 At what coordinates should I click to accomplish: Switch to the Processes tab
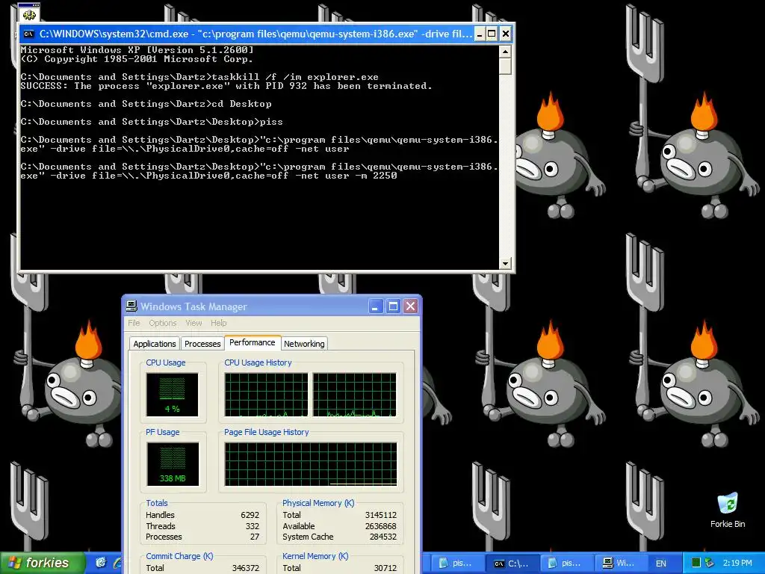(x=202, y=344)
